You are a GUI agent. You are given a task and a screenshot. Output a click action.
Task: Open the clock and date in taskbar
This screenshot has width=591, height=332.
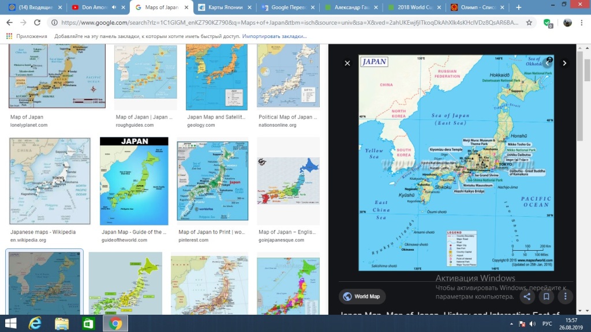pos(571,324)
